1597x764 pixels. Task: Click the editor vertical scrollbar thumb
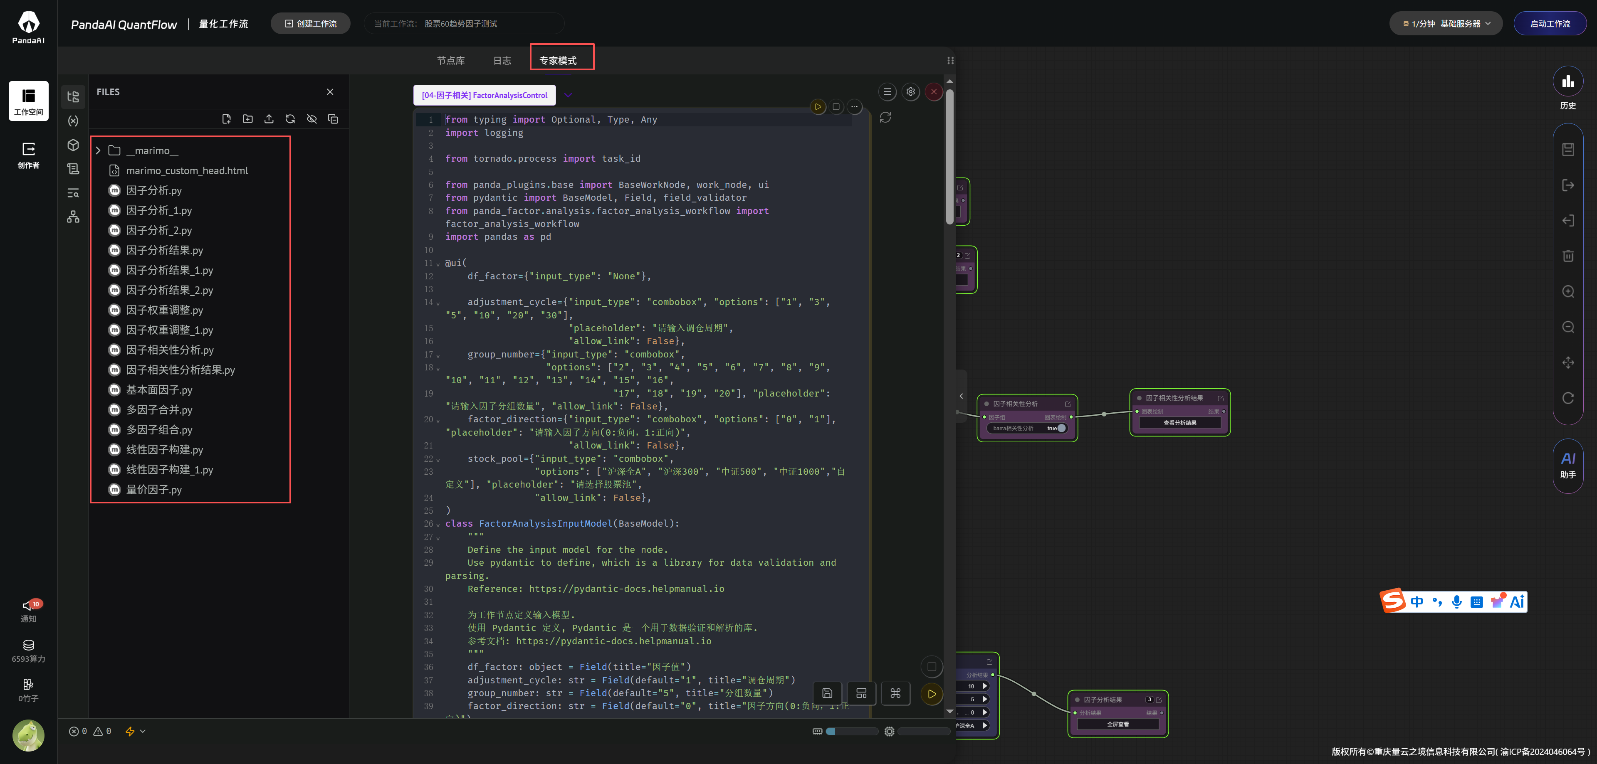950,157
